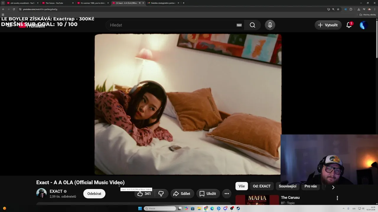Image resolution: width=378 pixels, height=212 pixels.
Task: Select the 'Od: EXACT' filter chip
Action: [x=262, y=186]
